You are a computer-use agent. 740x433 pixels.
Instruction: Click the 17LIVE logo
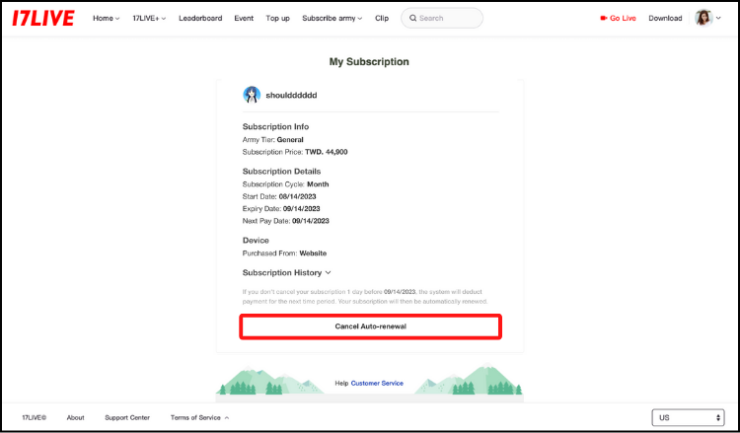[42, 18]
